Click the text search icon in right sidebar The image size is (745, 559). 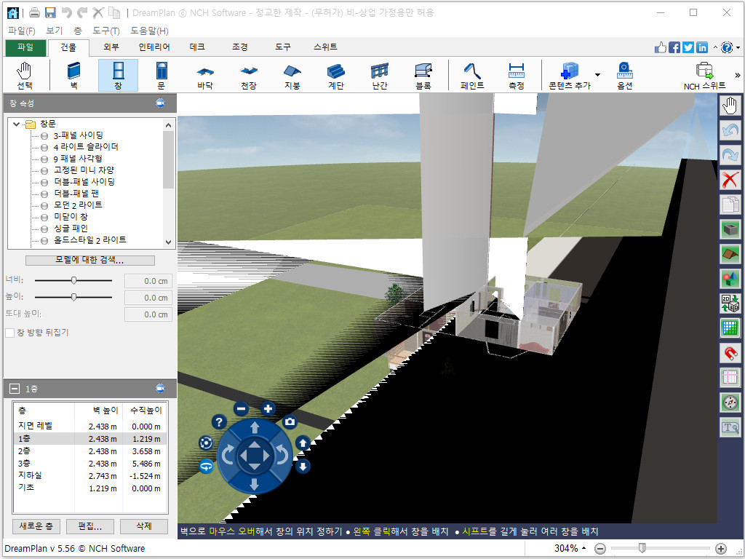pyautogui.click(x=730, y=427)
